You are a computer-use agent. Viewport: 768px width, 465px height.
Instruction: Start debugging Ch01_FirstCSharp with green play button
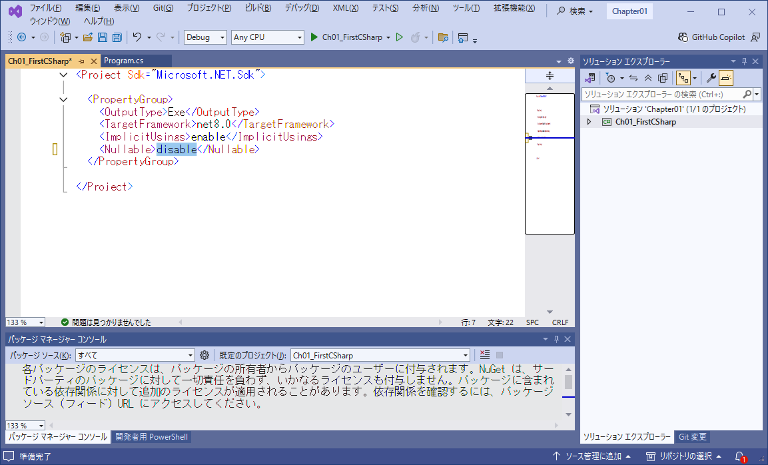click(x=314, y=37)
